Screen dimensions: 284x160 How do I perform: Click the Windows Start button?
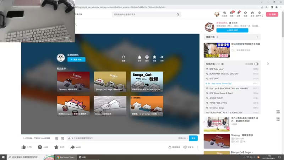tap(3, 157)
